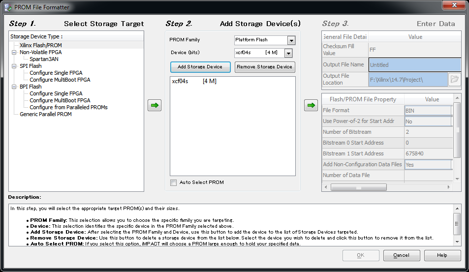Screen dimensions: 469x272
Task: Select xcf04s [4 M] in the device list
Action: coord(194,81)
